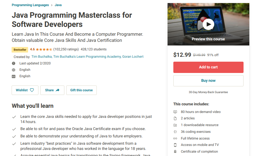Image resolution: width=253 pixels, height=156 pixels.
Task: Click the share arrow icon
Action: coord(58,90)
